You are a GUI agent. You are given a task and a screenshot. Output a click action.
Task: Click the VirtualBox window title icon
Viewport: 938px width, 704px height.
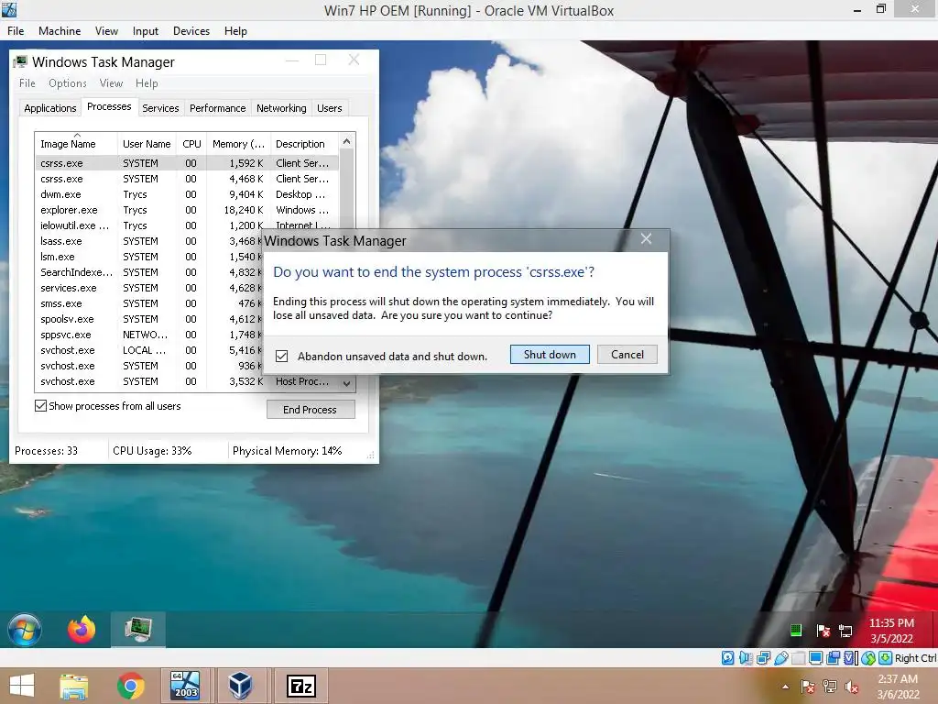pos(9,9)
